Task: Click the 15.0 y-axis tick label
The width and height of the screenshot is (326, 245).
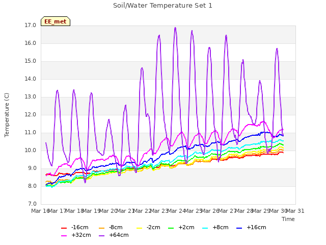Action: (x=31, y=61)
